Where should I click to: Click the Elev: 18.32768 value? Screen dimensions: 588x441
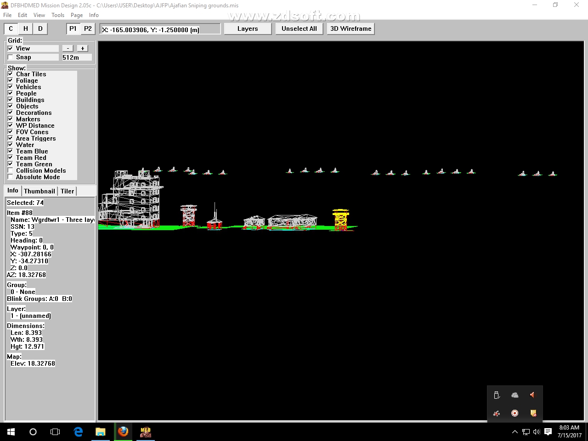coord(33,363)
